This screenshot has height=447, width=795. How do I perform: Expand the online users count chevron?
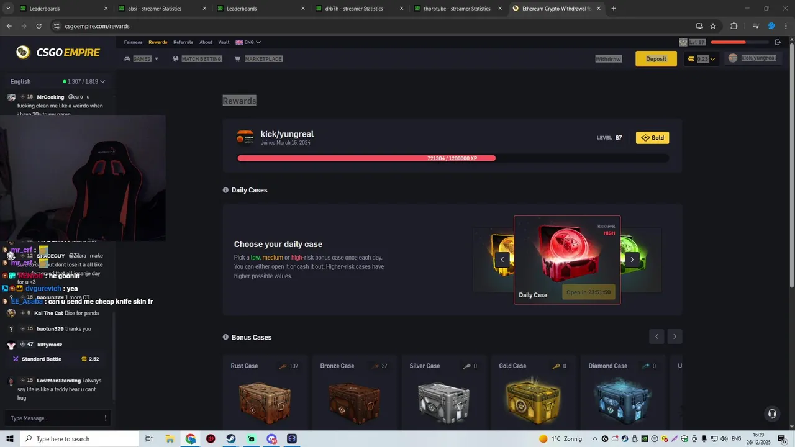pos(102,81)
